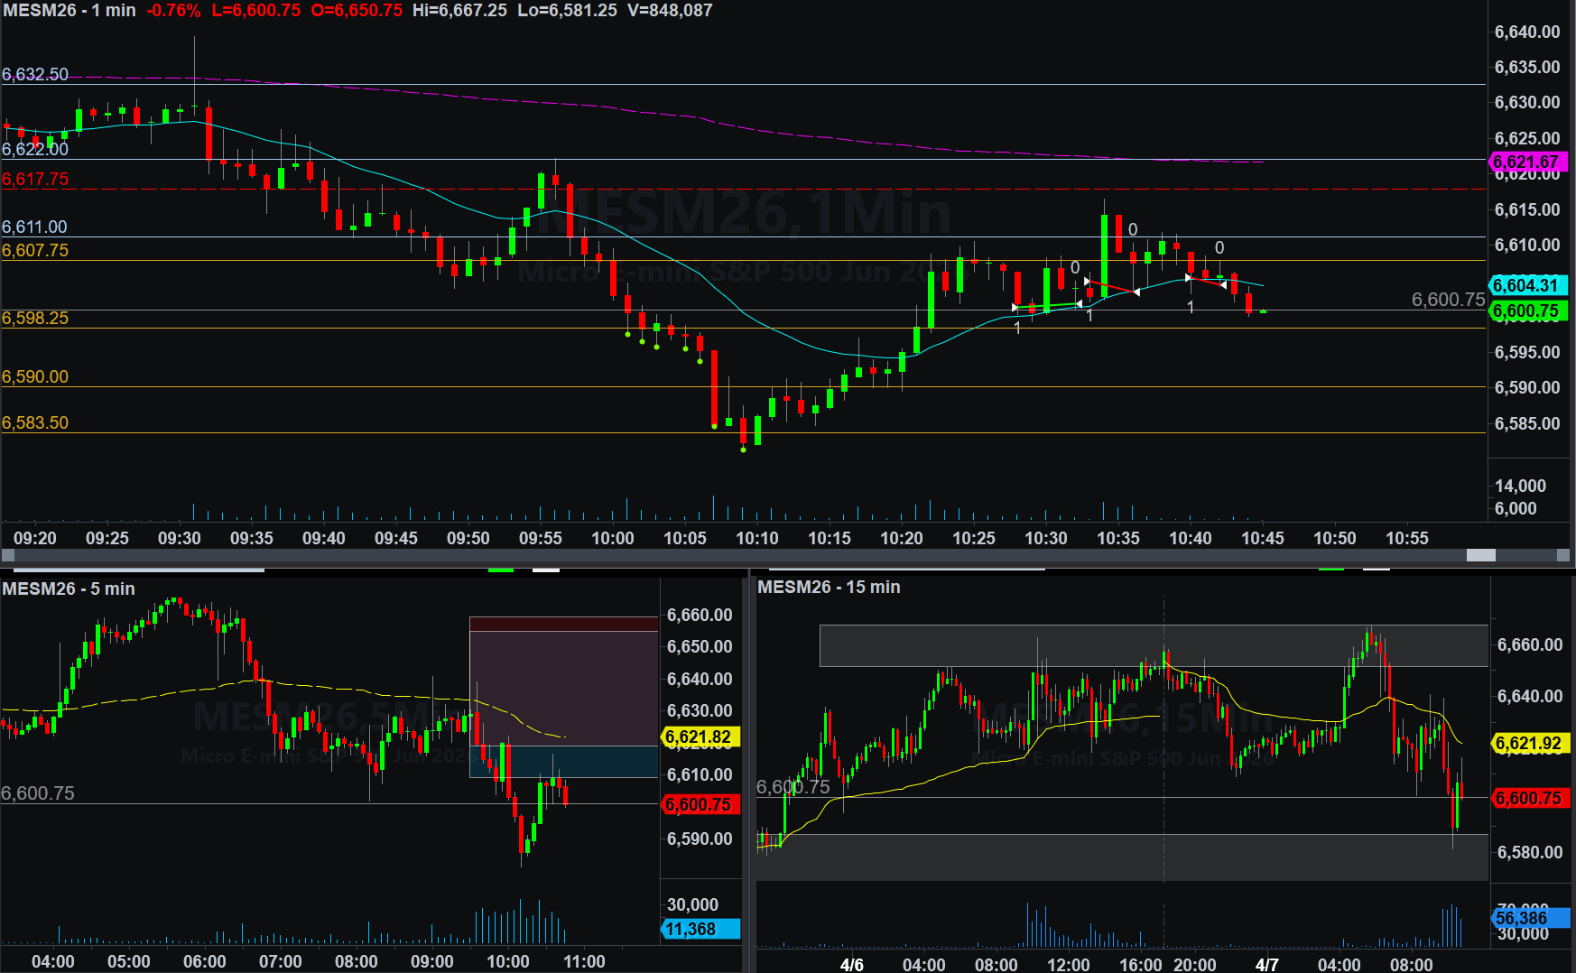Click the yellow 6,621.92 tag on 15 min chart
Image resolution: width=1576 pixels, height=973 pixels.
coord(1529,744)
